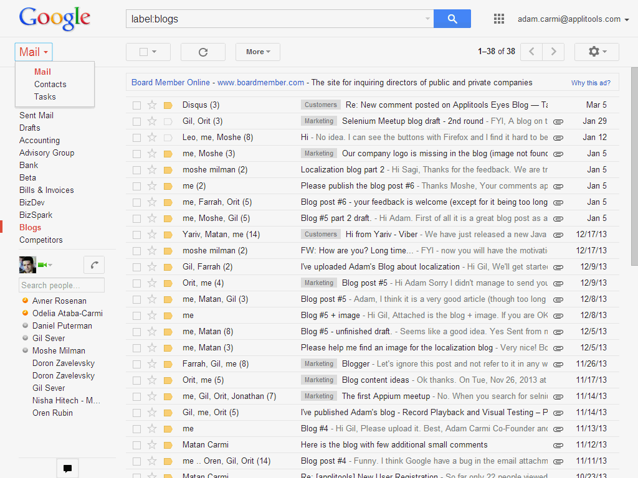The width and height of the screenshot is (638, 478).
Task: Tick the select-all checkbox in toolbar
Action: (143, 52)
